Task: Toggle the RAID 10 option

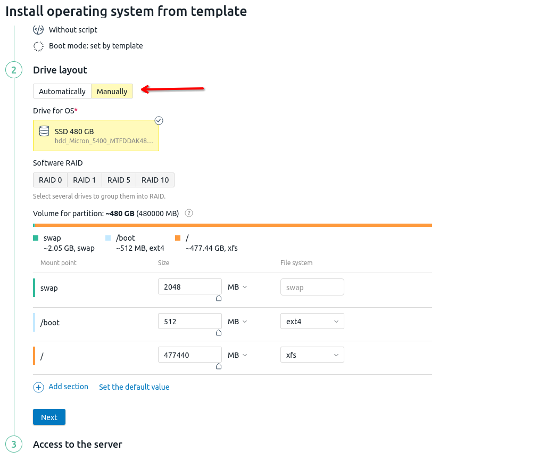Action: [x=155, y=179]
